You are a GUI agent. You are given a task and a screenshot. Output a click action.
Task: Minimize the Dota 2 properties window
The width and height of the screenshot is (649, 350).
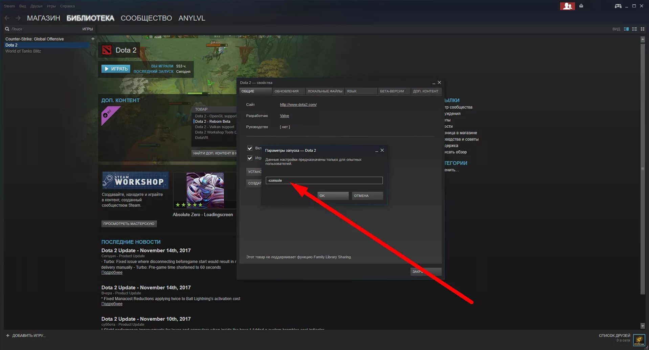pyautogui.click(x=433, y=83)
